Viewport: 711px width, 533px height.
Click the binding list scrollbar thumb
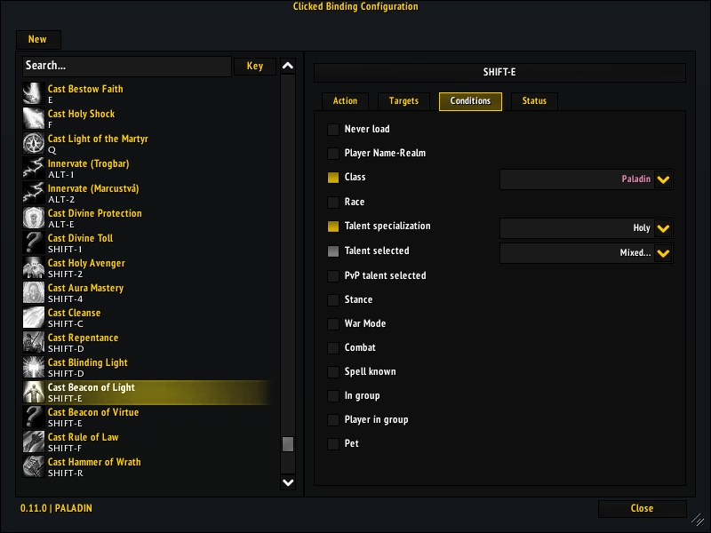pos(288,444)
